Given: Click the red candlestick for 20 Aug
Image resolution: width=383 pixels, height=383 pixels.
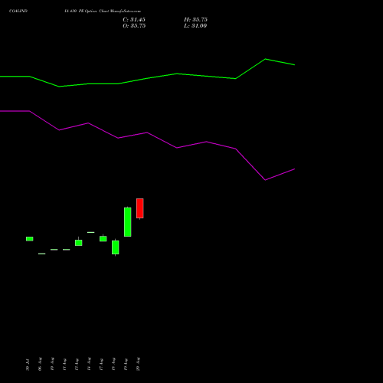Looking at the screenshot, I should 140,208.
